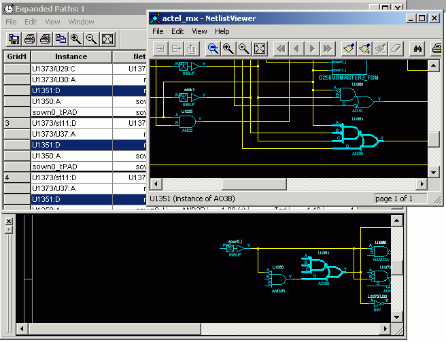Click NetlistViewer vertical scrollbar up arrow
Image resolution: width=446 pixels, height=342 pixels.
point(433,66)
